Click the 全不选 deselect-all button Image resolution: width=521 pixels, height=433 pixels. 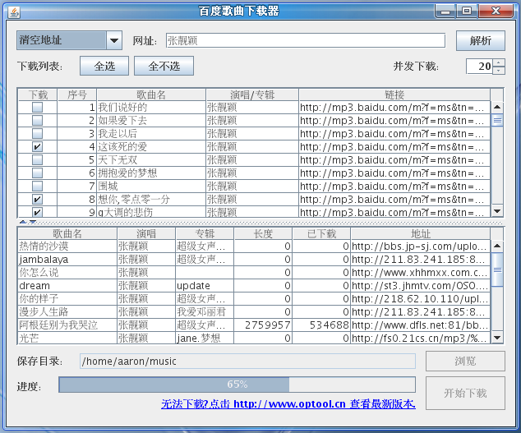coord(164,66)
